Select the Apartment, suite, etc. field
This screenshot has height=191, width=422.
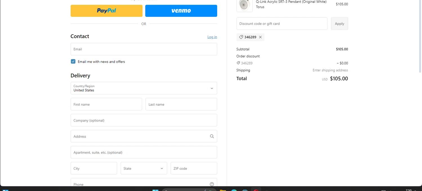(143, 152)
